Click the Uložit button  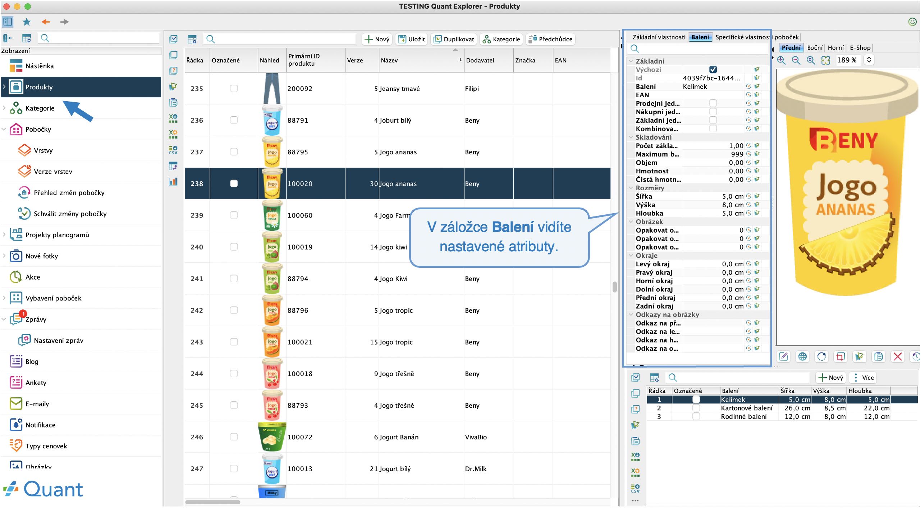(x=412, y=39)
